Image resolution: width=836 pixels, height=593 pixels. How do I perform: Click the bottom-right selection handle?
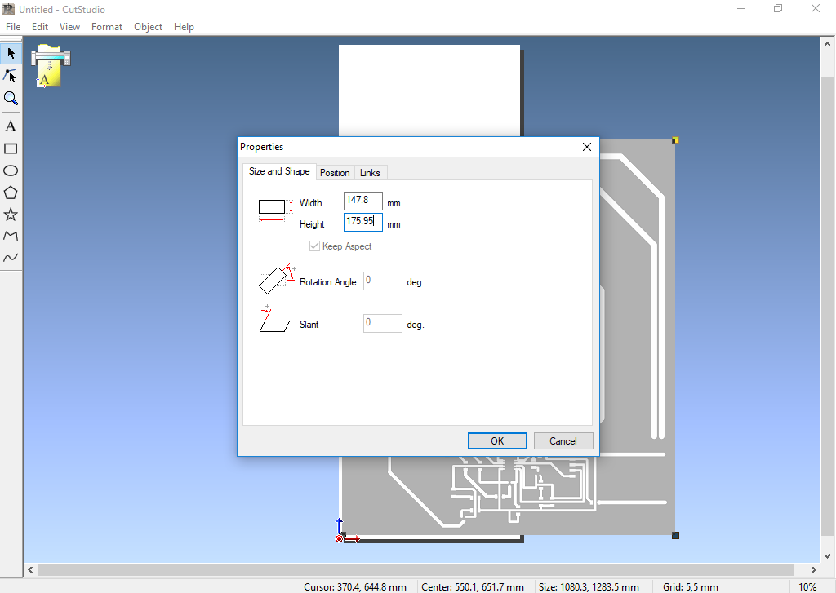pyautogui.click(x=675, y=535)
